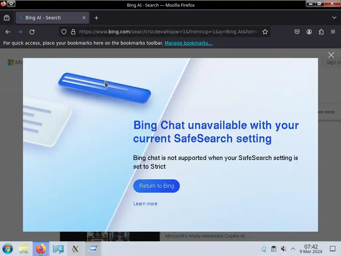
Task: Select the Bing AI - Search tab
Action: tap(52, 18)
